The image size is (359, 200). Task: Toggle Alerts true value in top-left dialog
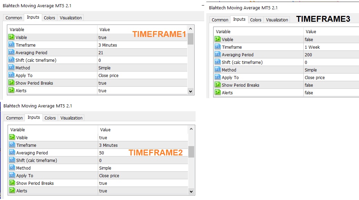click(x=102, y=91)
